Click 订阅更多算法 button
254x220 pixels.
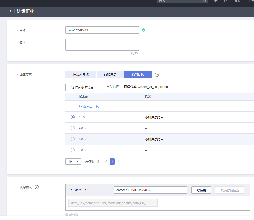pyautogui.click(x=82, y=87)
